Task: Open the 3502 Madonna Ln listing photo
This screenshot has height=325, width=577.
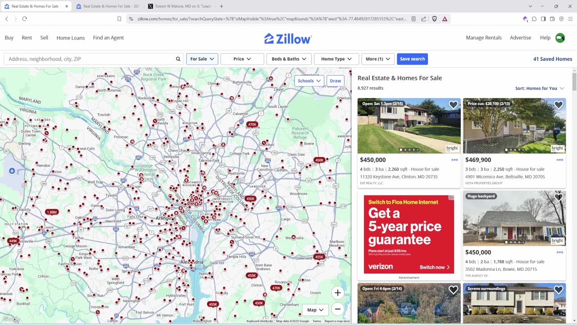Action: tap(514, 218)
